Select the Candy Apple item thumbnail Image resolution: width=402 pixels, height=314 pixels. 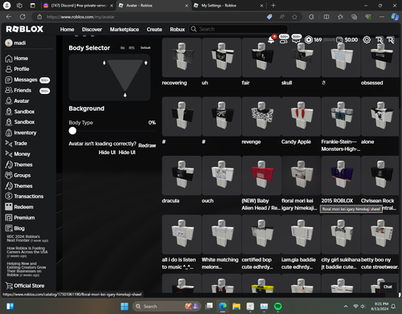click(301, 116)
